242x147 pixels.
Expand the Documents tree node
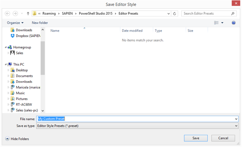pyautogui.click(x=8, y=76)
